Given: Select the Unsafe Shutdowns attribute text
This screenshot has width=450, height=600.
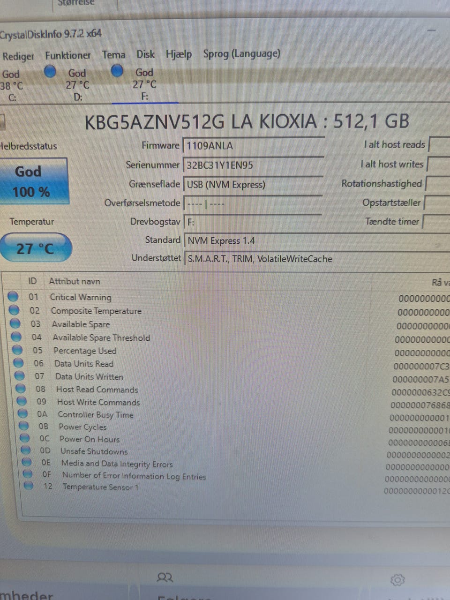Looking at the screenshot, I should (94, 451).
